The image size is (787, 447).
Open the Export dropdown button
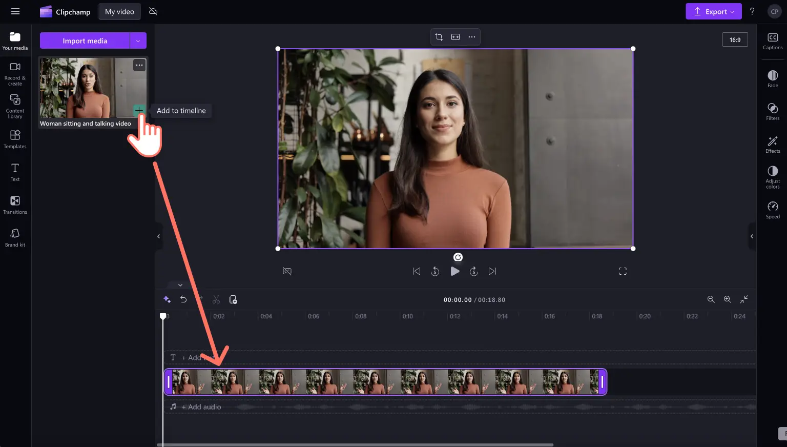click(714, 11)
